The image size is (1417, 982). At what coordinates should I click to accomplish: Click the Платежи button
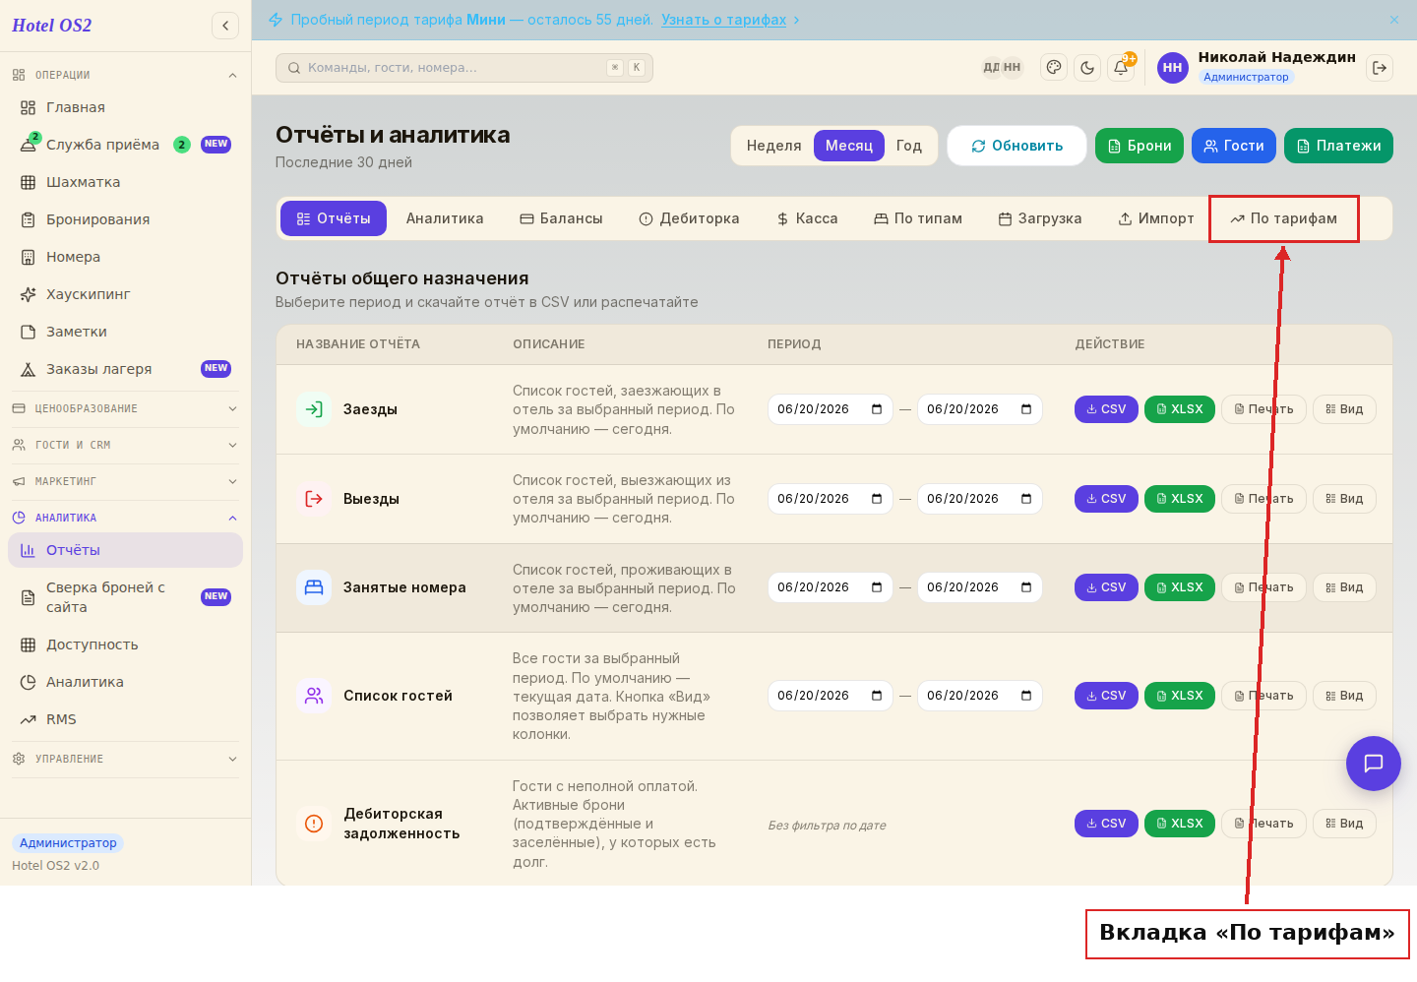[1338, 146]
